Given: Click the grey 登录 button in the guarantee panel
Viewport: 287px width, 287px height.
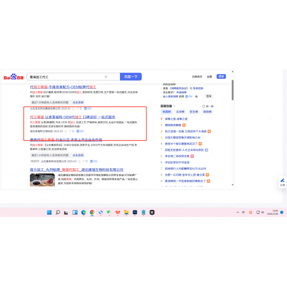Looking at the screenshot, I should click(x=209, y=96).
